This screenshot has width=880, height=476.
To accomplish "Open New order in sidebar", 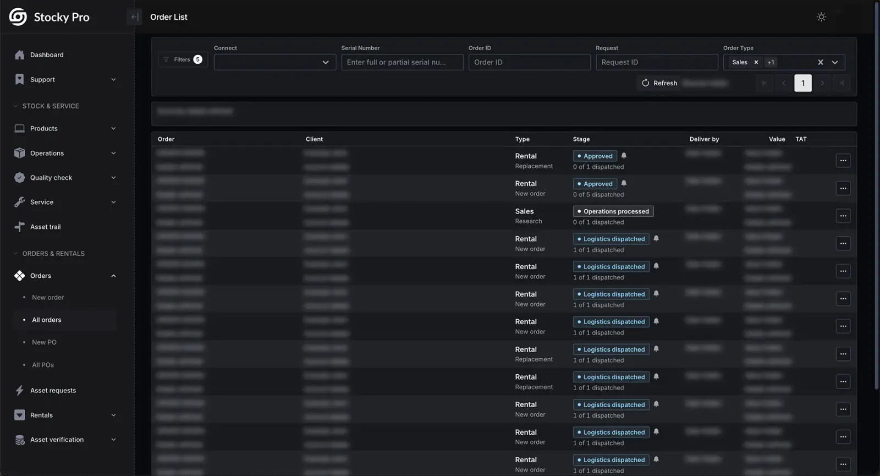I will 48,298.
